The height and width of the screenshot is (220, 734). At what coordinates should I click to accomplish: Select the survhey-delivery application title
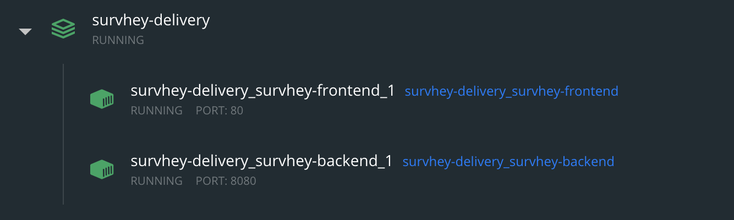tap(151, 21)
